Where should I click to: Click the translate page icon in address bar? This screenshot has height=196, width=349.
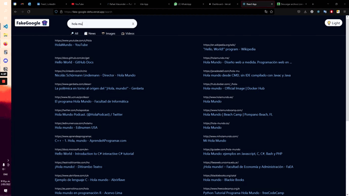[266, 12]
